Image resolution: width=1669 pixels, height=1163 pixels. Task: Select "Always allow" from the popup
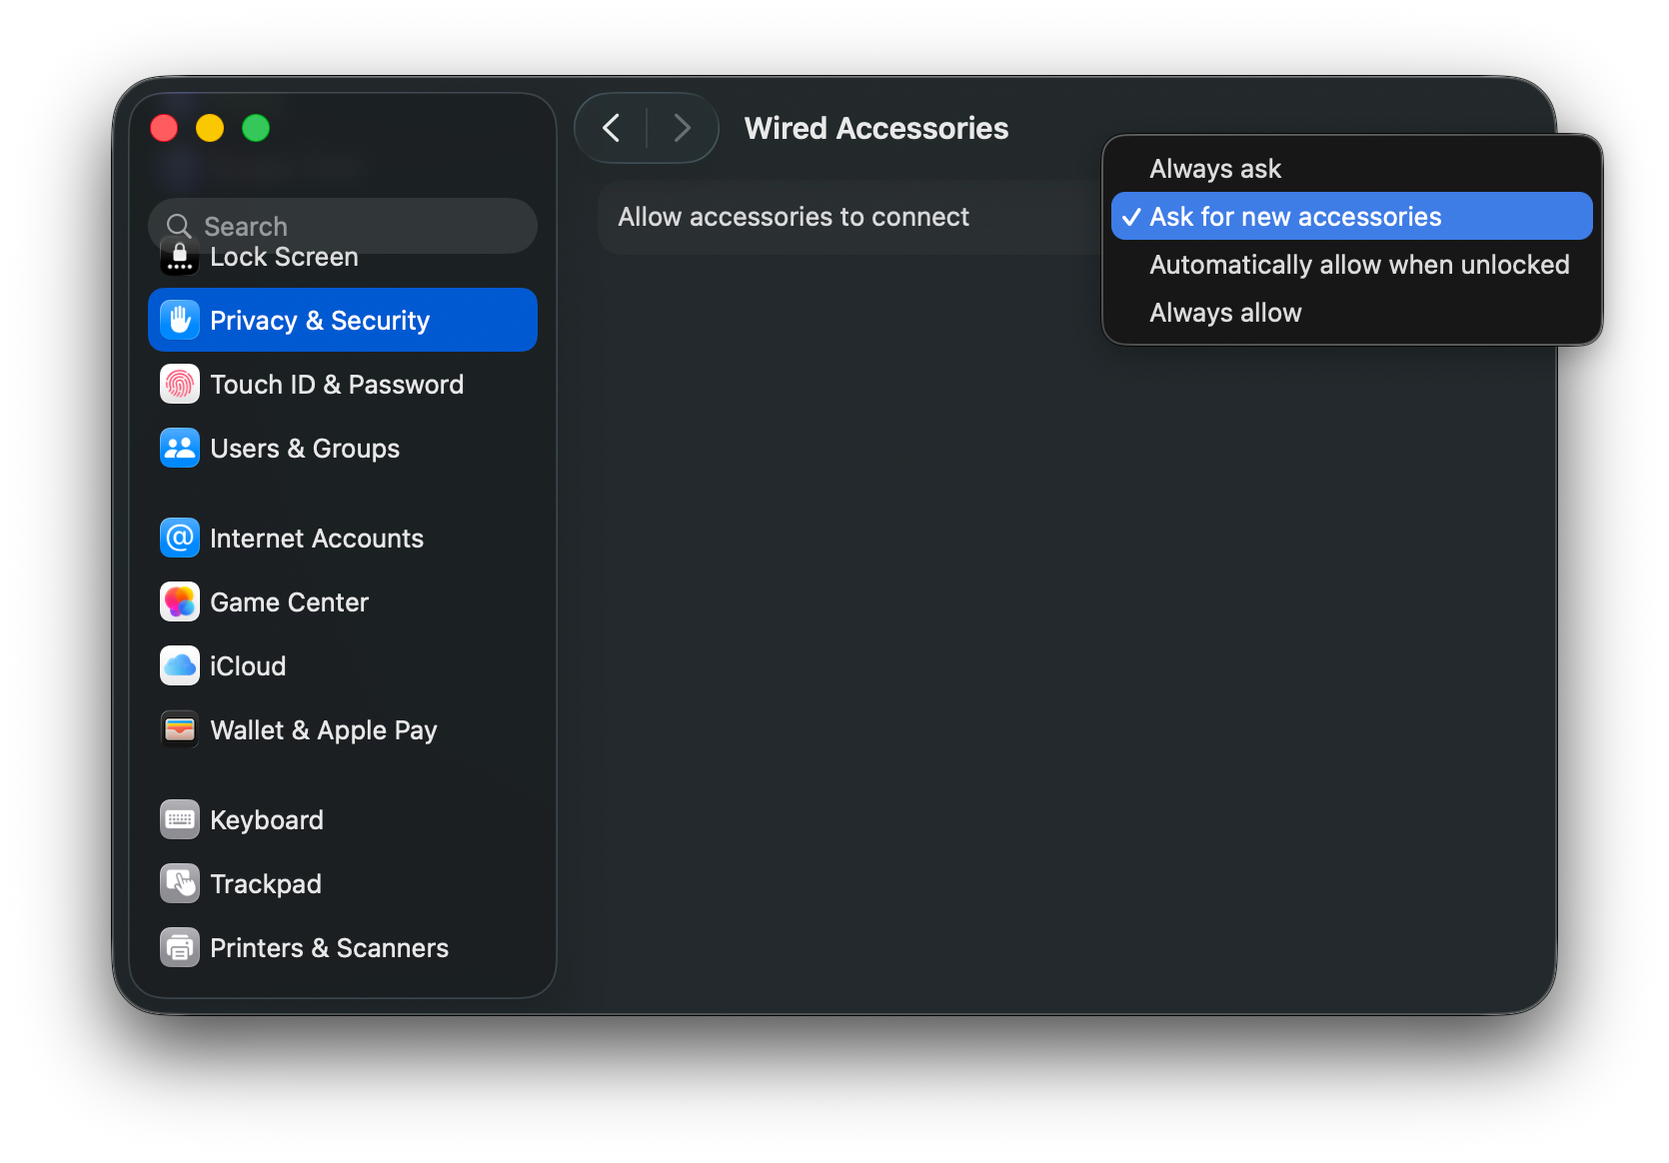click(x=1225, y=313)
